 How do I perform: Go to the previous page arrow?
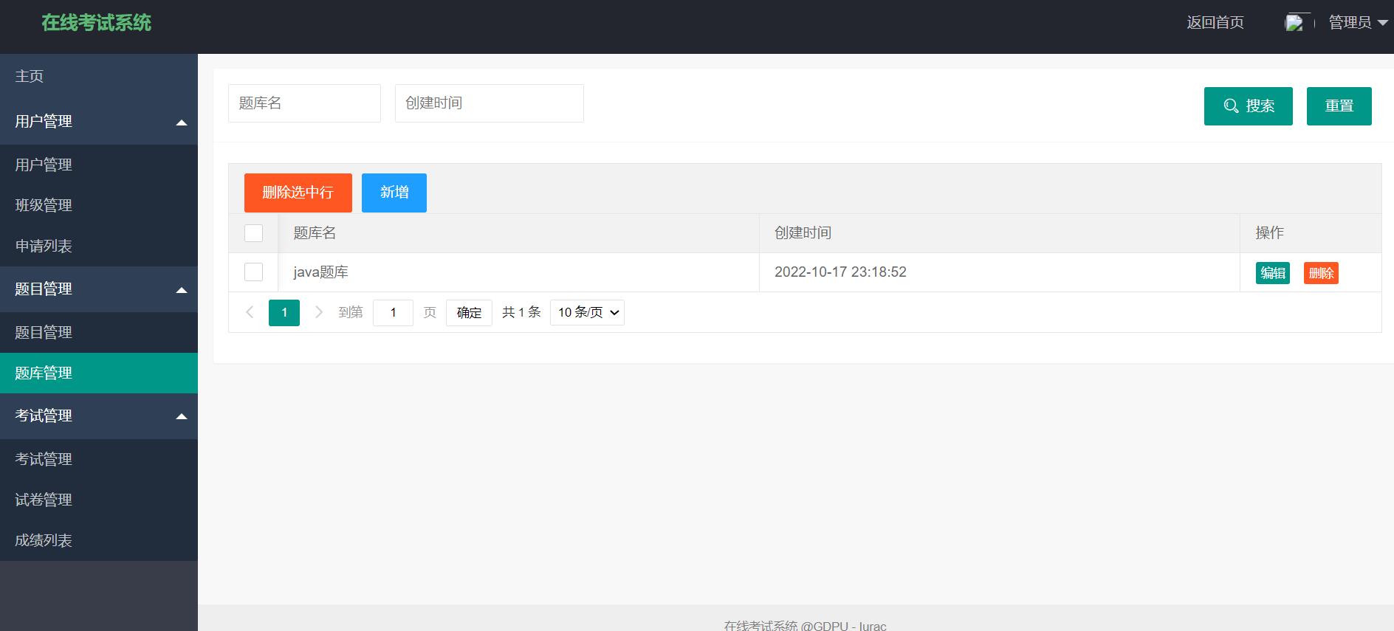tap(250, 312)
